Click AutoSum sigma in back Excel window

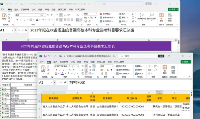point(133,14)
